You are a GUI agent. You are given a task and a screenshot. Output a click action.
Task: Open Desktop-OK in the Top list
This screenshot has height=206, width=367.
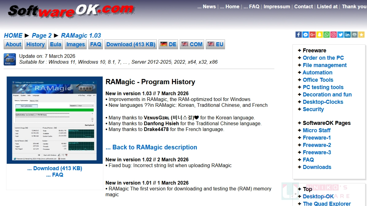click(x=318, y=197)
